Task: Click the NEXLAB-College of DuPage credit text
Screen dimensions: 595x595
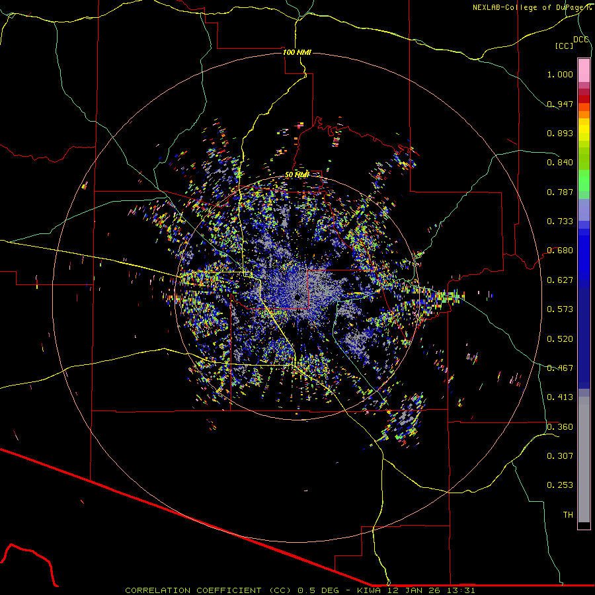Action: tap(529, 7)
